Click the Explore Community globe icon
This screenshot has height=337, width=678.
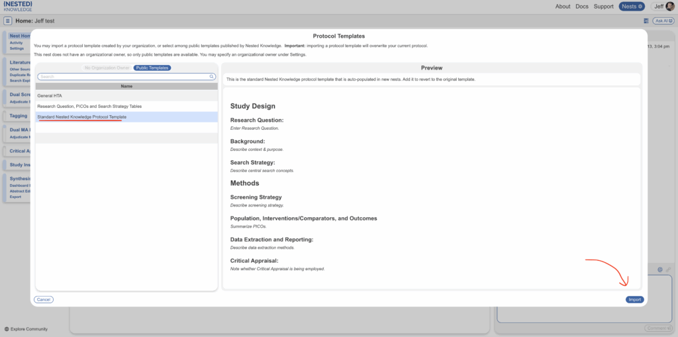(x=7, y=329)
